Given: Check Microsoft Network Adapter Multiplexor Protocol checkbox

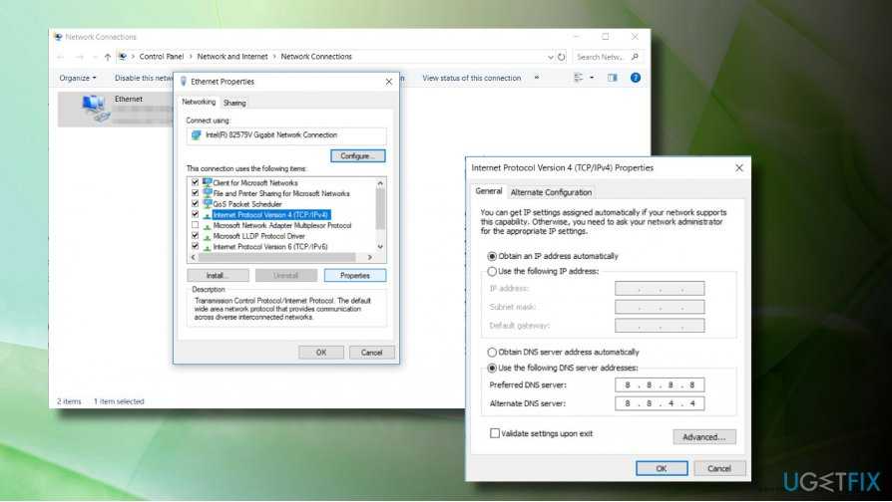Looking at the screenshot, I should coord(196,225).
